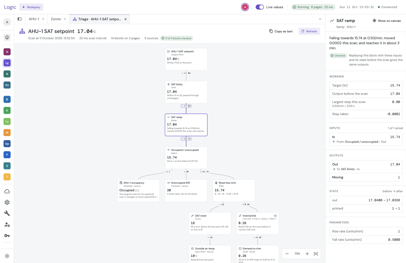Toggle the sidebar panel icon

[x=20, y=19]
